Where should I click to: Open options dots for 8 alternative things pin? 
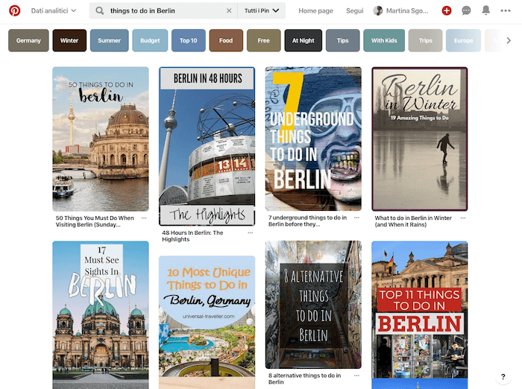(356, 376)
